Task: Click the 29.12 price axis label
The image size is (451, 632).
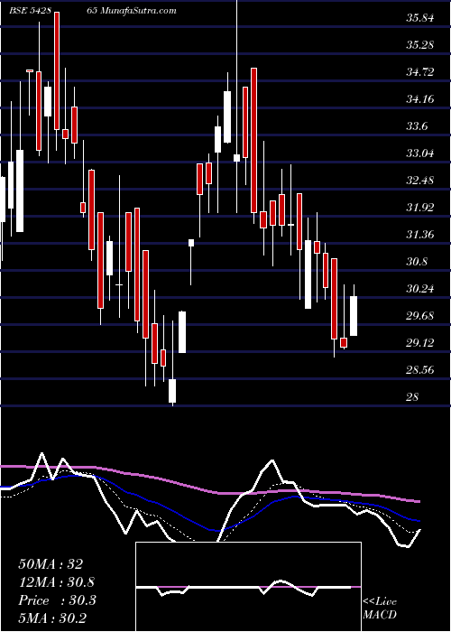Action: click(x=420, y=343)
